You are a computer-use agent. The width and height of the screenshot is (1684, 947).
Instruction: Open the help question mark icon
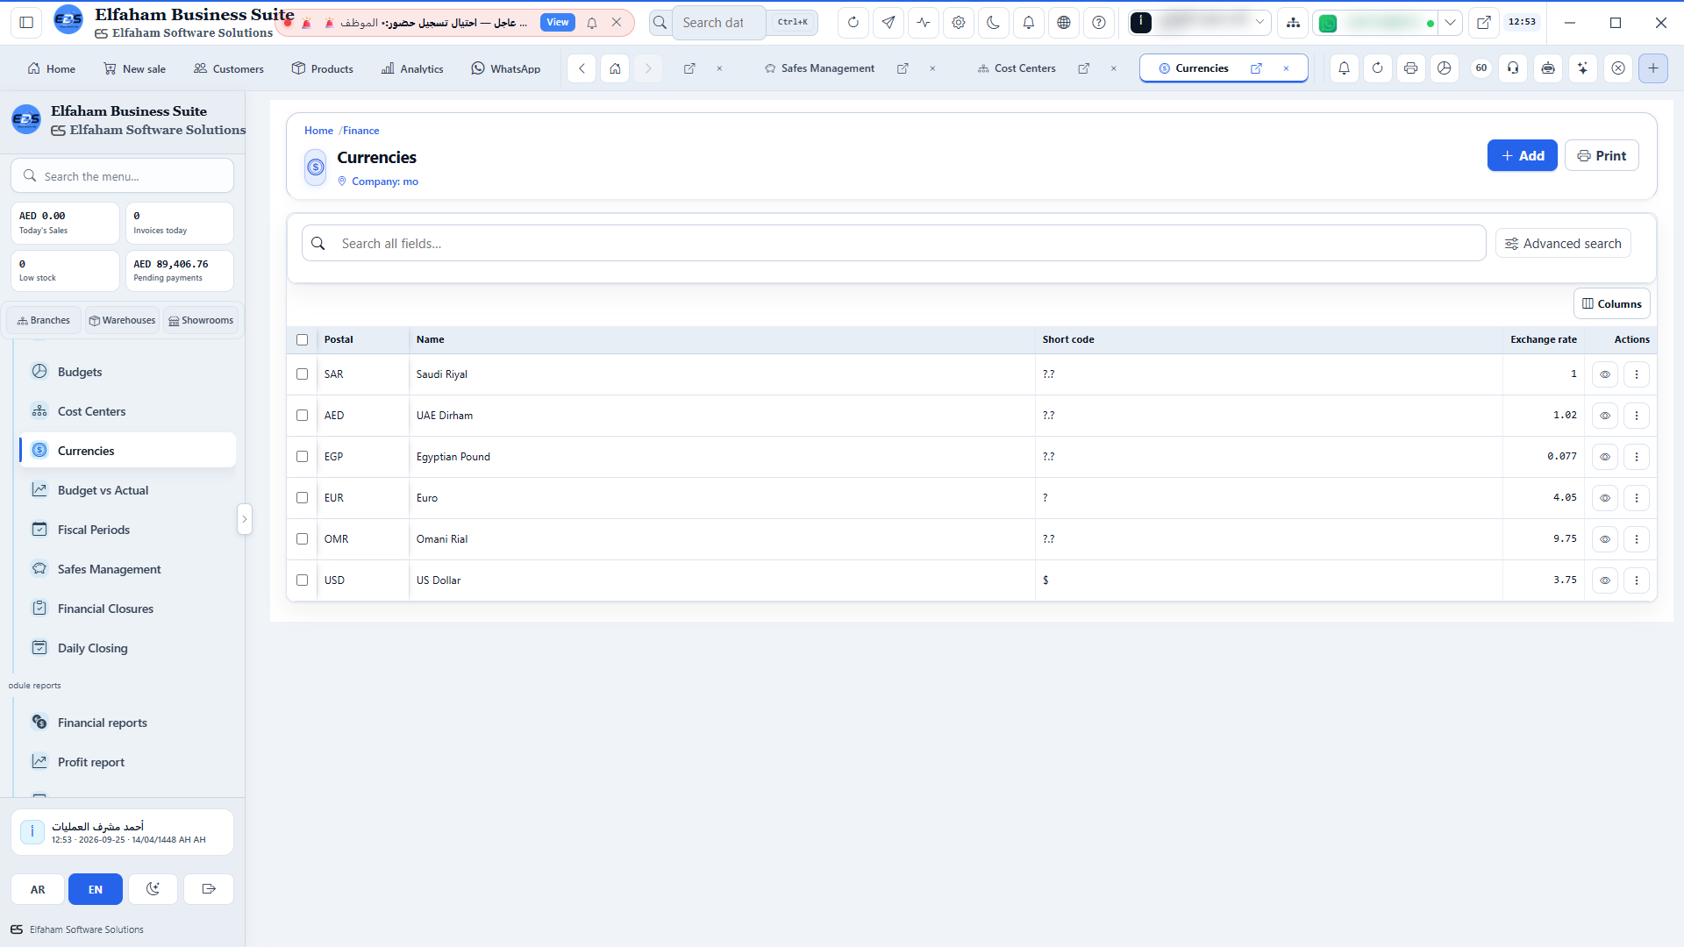[1098, 23]
